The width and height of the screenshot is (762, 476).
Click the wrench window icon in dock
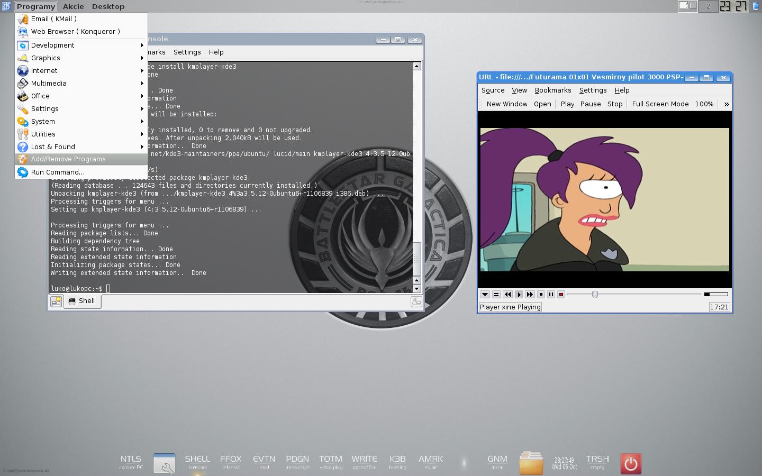click(164, 463)
